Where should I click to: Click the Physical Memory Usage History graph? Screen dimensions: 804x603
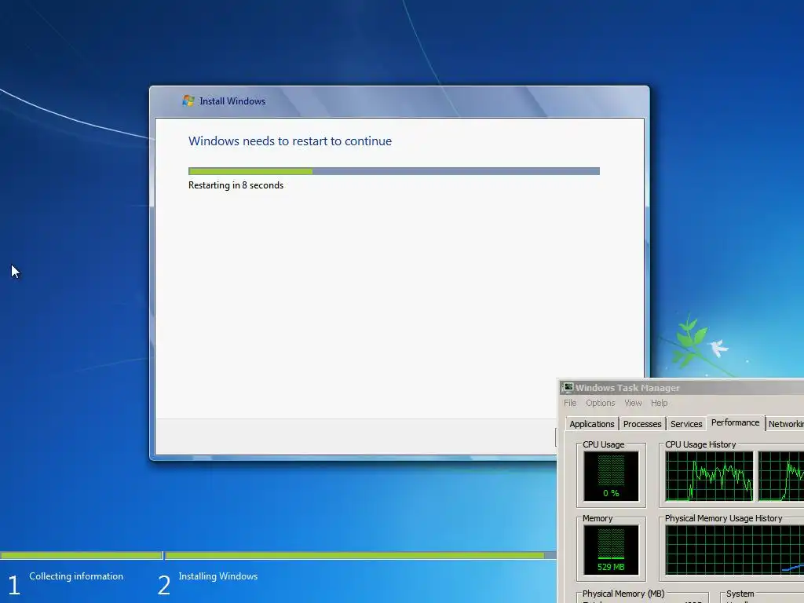click(x=735, y=550)
